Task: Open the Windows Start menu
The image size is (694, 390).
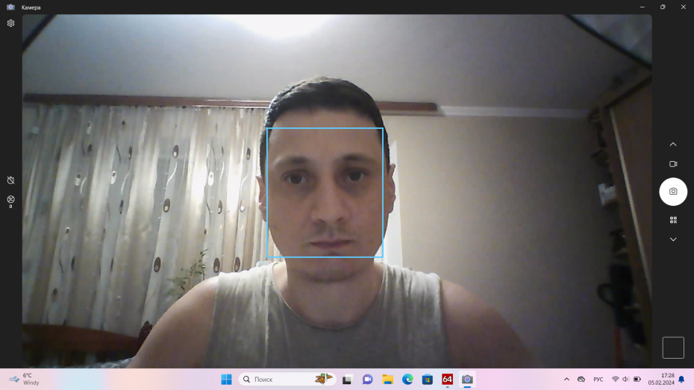Action: [226, 380]
